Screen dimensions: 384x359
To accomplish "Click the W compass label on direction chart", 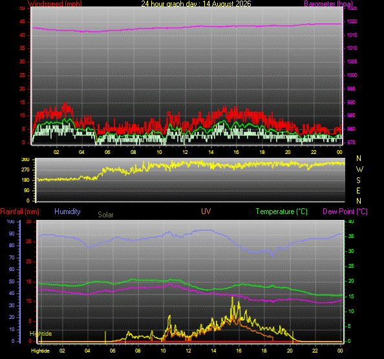I will coord(359,169).
